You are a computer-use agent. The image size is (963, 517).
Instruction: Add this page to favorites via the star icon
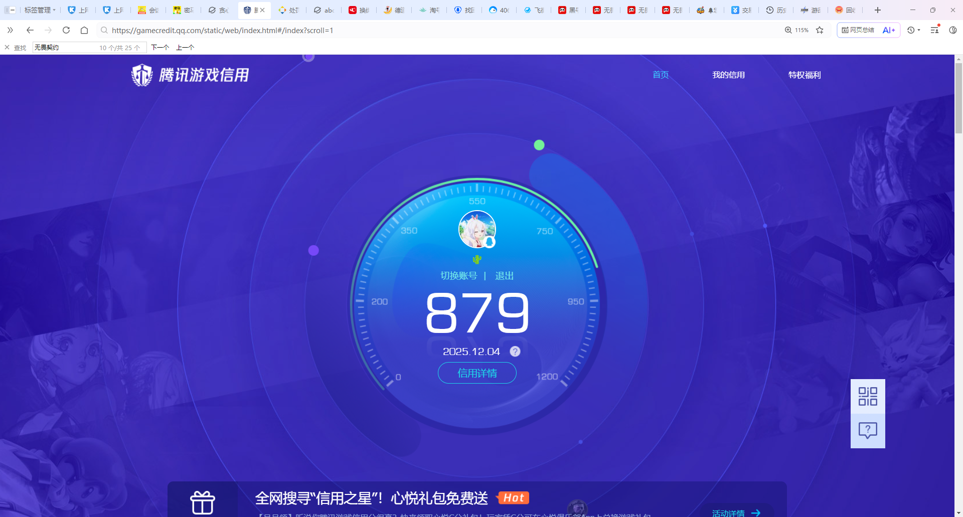820,30
